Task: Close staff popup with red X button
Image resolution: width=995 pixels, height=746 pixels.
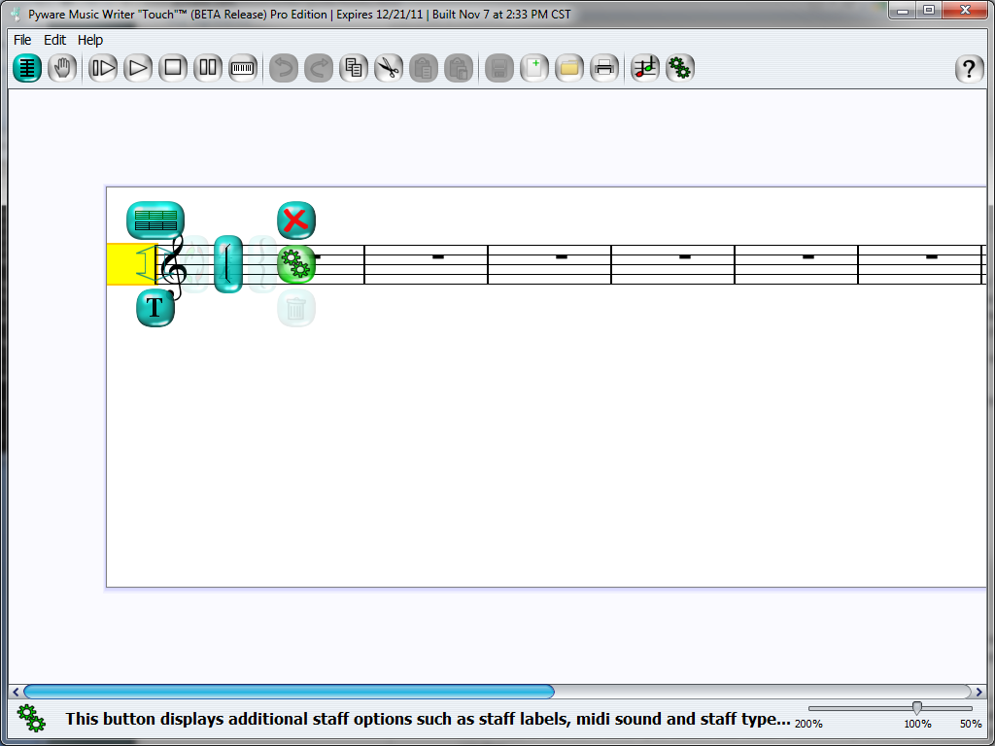Action: coord(296,220)
